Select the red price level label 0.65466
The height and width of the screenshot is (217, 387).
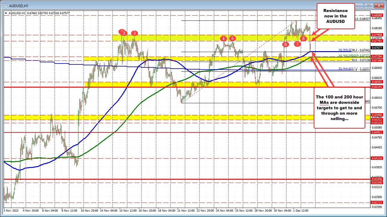click(377, 115)
